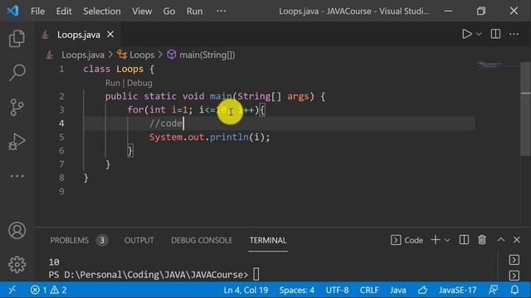Image resolution: width=531 pixels, height=298 pixels.
Task: Click Loops.java in the breadcrumb
Action: (83, 55)
